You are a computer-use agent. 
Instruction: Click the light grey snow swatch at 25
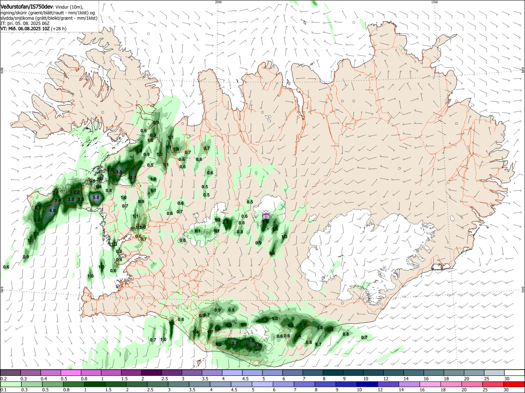[494, 373]
